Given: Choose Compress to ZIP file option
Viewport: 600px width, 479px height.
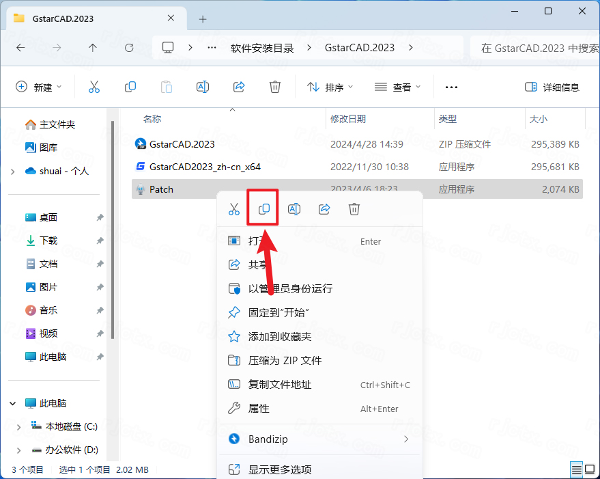Looking at the screenshot, I should tap(285, 360).
